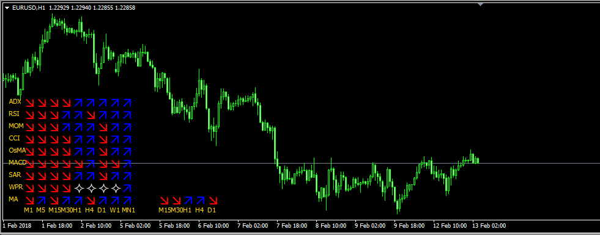Click the SAR MN1 blue up arrow
This screenshot has width=600, height=235.
(127, 176)
